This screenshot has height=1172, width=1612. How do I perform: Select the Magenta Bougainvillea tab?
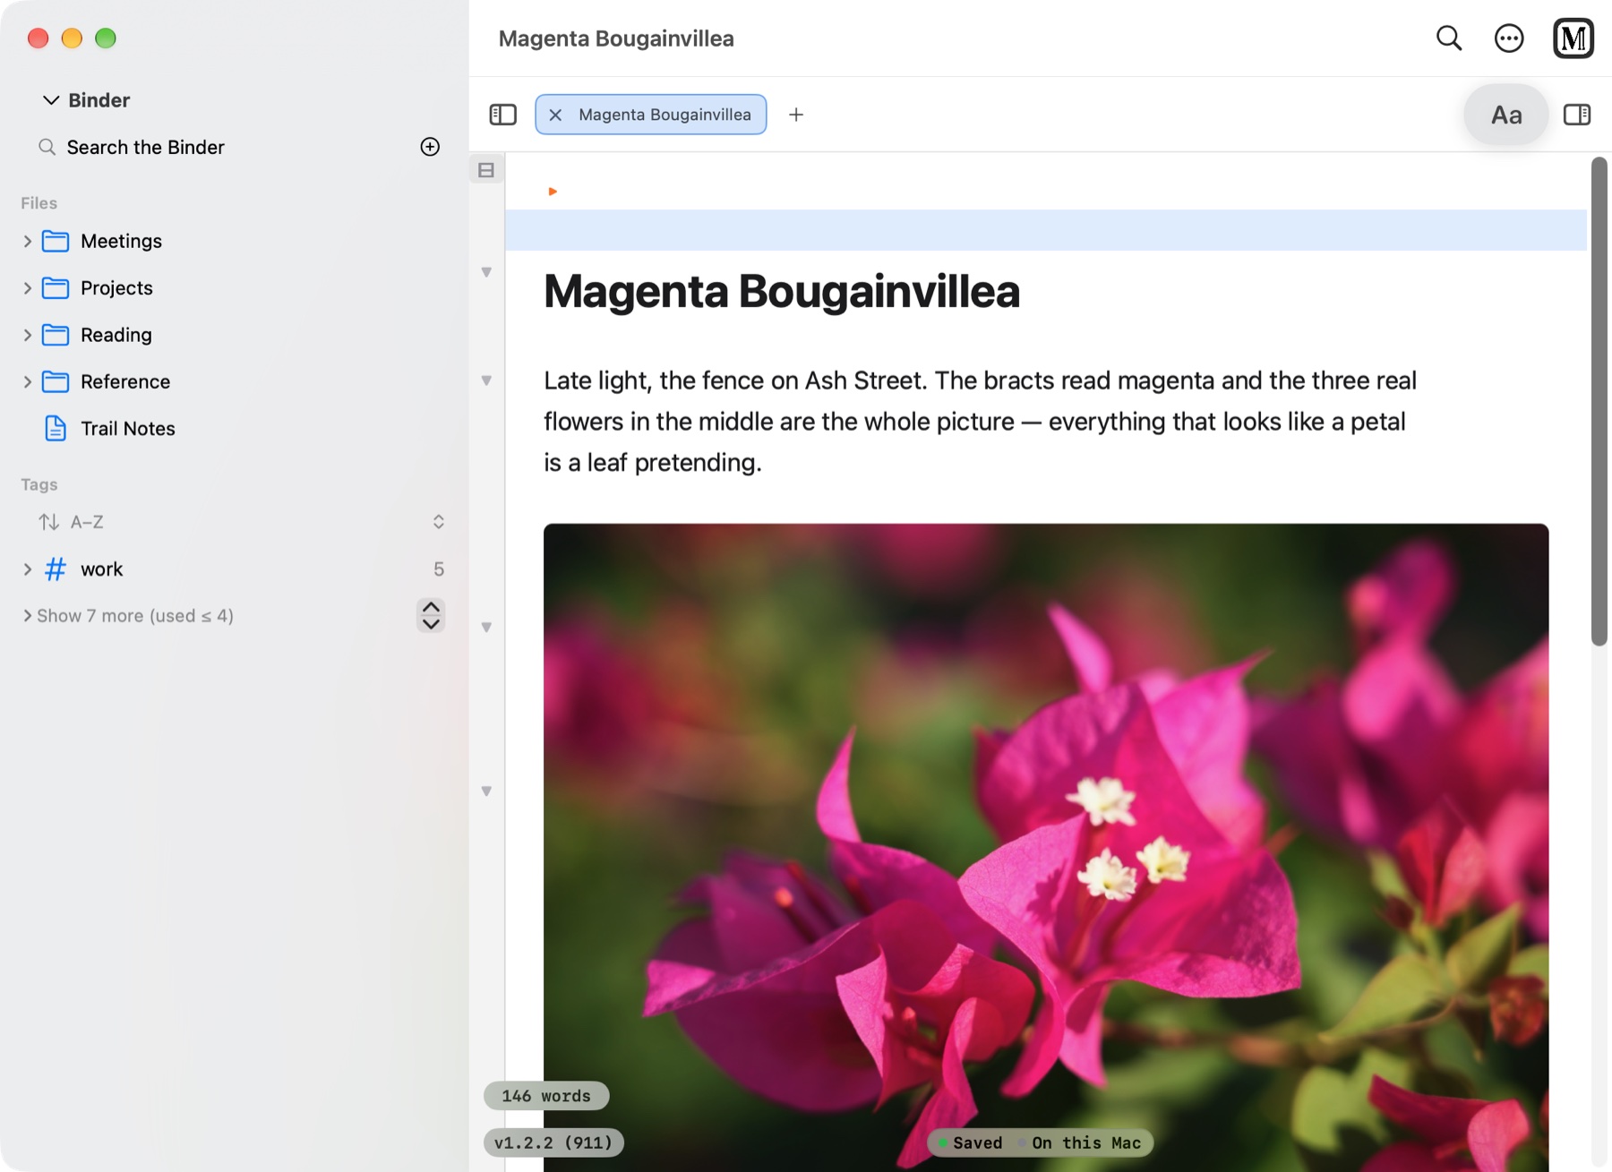[x=651, y=115]
